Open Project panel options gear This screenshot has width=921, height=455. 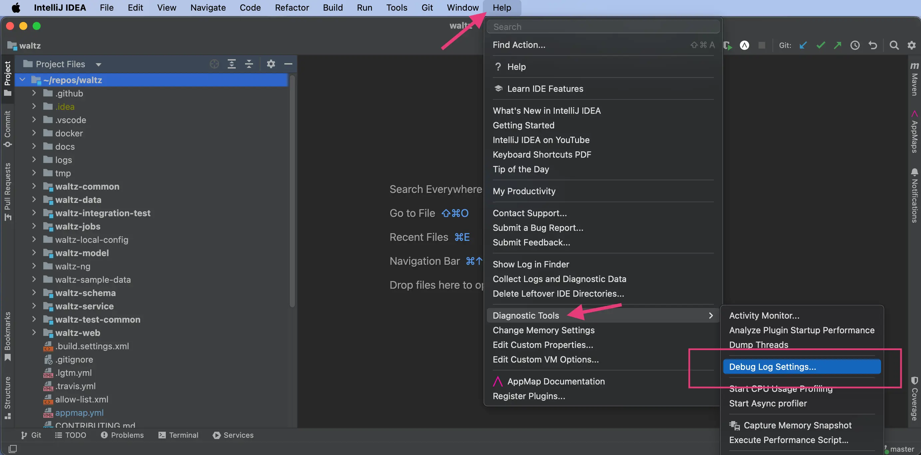[271, 64]
